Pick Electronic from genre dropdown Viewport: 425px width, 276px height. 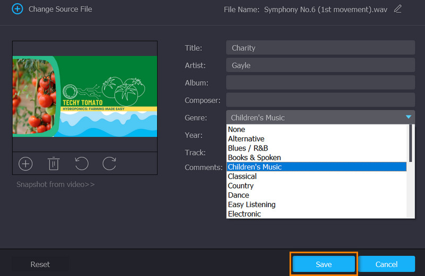pos(244,214)
